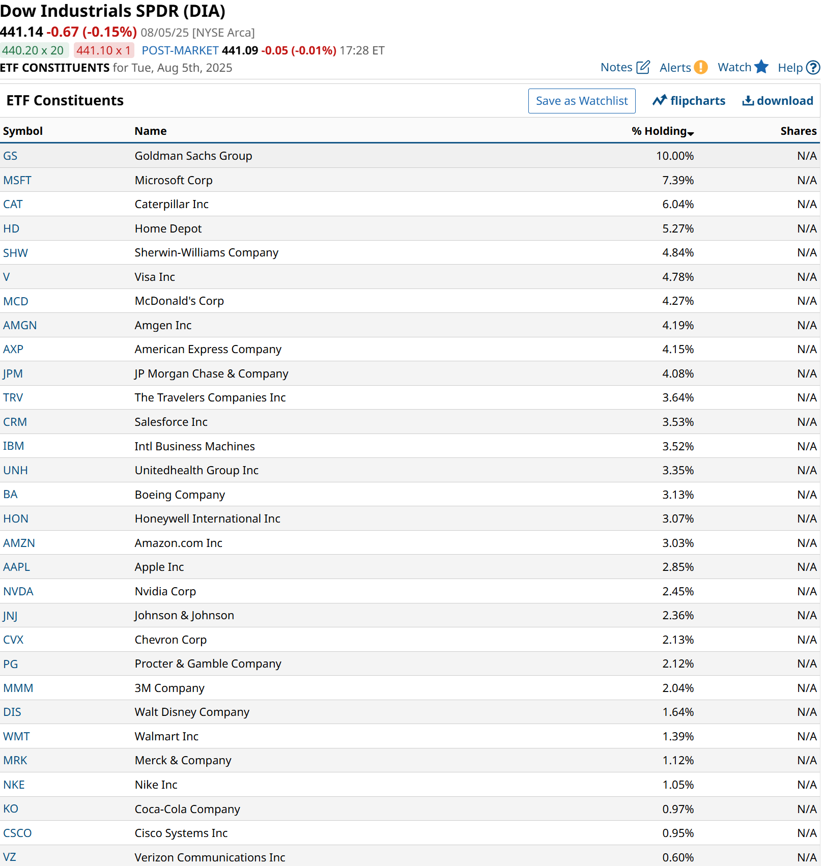823x866 pixels.
Task: Open the AMGN symbol link
Action: tap(20, 325)
